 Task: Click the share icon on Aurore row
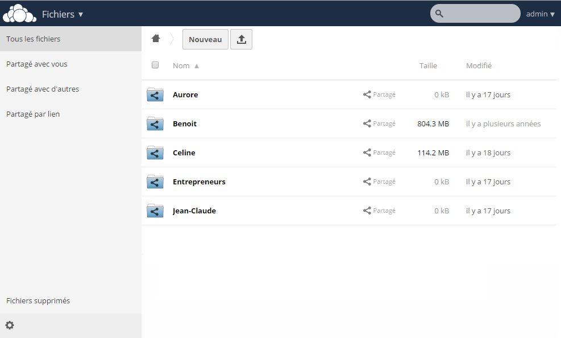coord(367,94)
